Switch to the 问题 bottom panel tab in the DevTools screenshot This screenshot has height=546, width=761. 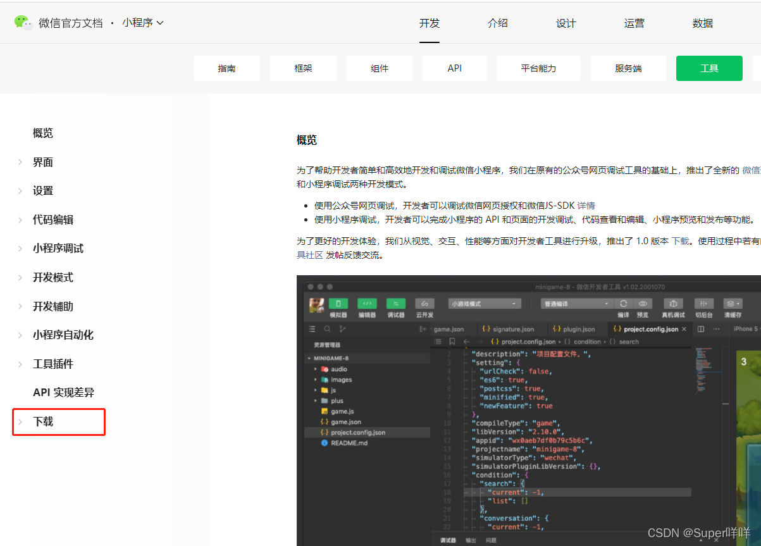click(491, 540)
